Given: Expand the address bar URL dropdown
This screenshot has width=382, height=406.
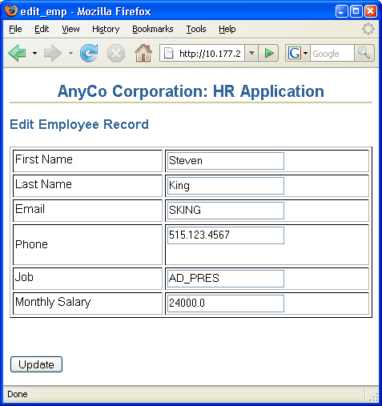Looking at the screenshot, I should (x=251, y=53).
